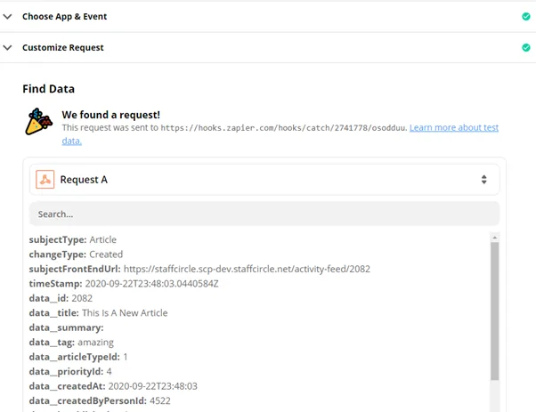Click the Find Data heading
Image resolution: width=536 pixels, height=412 pixels.
click(49, 89)
